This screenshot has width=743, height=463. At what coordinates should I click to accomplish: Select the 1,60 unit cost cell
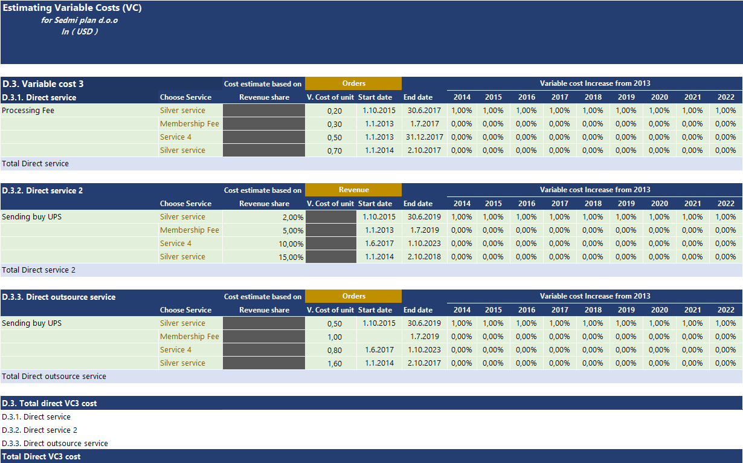[x=330, y=363]
